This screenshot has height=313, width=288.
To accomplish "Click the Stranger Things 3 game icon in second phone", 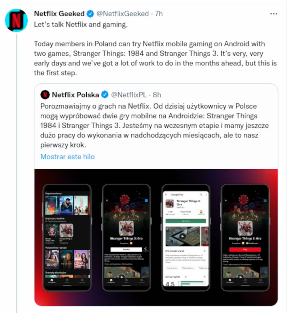I will [x=126, y=228].
